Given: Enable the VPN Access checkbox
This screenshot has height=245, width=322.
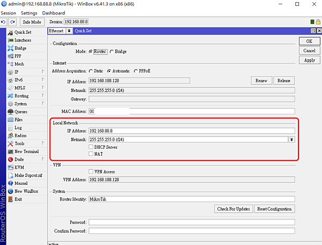Looking at the screenshot, I should pos(91,171).
